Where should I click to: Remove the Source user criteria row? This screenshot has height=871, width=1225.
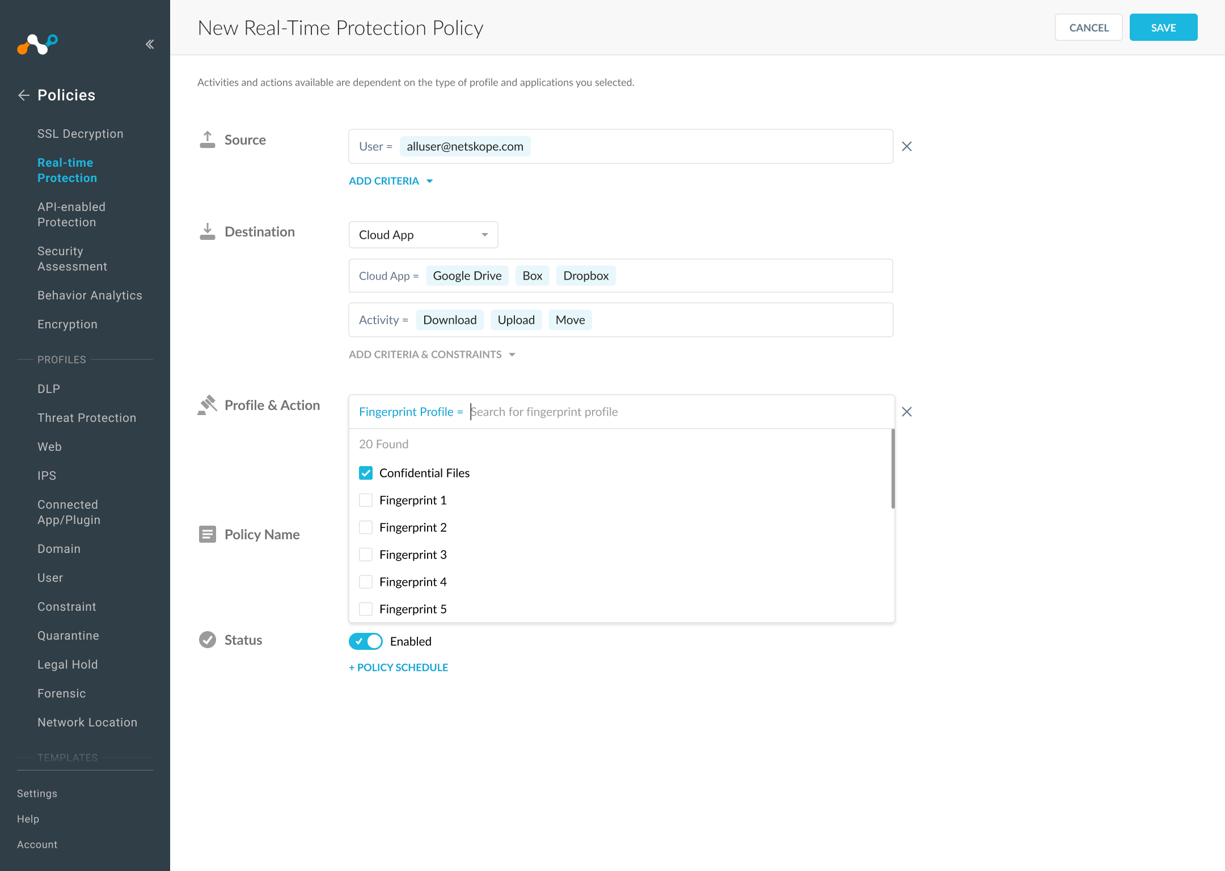(907, 146)
